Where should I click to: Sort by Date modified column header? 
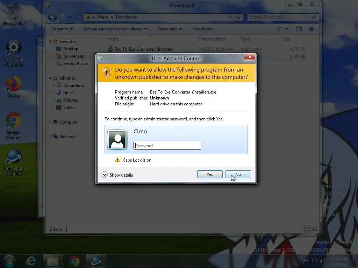pos(212,39)
